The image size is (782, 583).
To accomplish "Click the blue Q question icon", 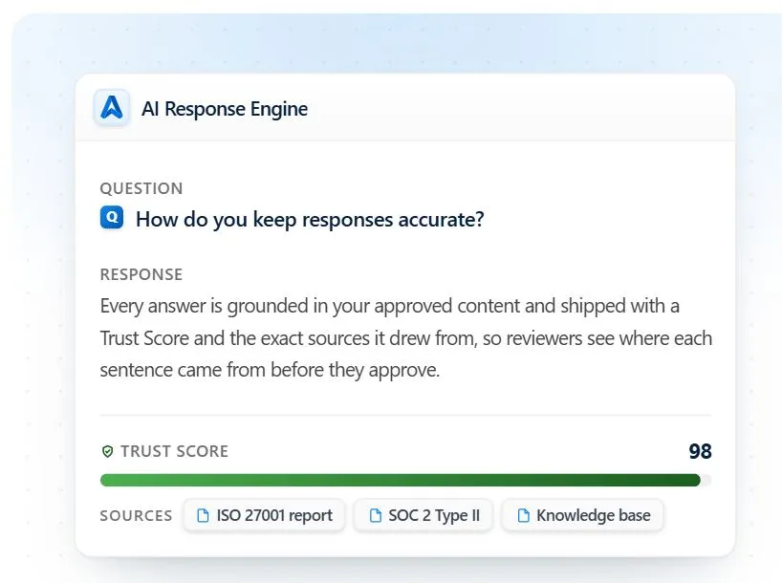I will (x=112, y=218).
